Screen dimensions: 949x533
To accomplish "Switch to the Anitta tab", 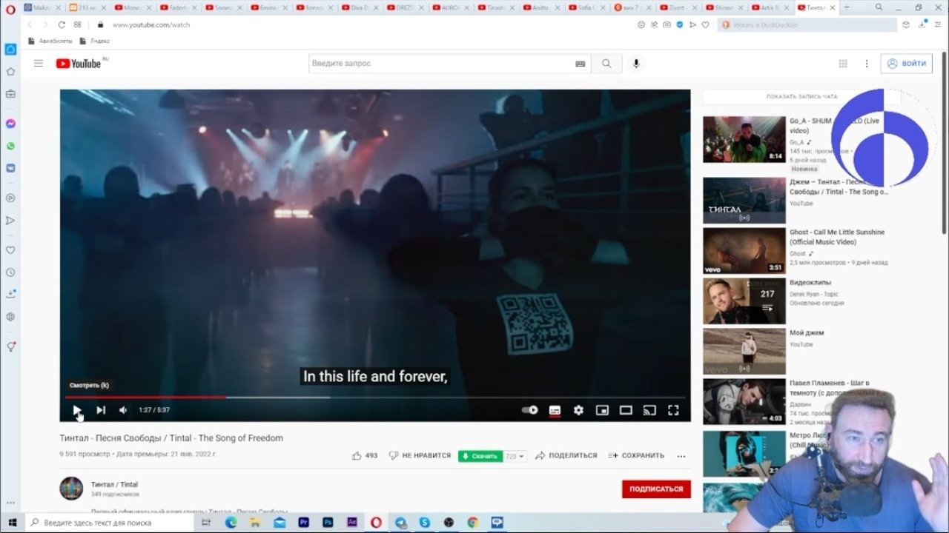I will pos(540,7).
